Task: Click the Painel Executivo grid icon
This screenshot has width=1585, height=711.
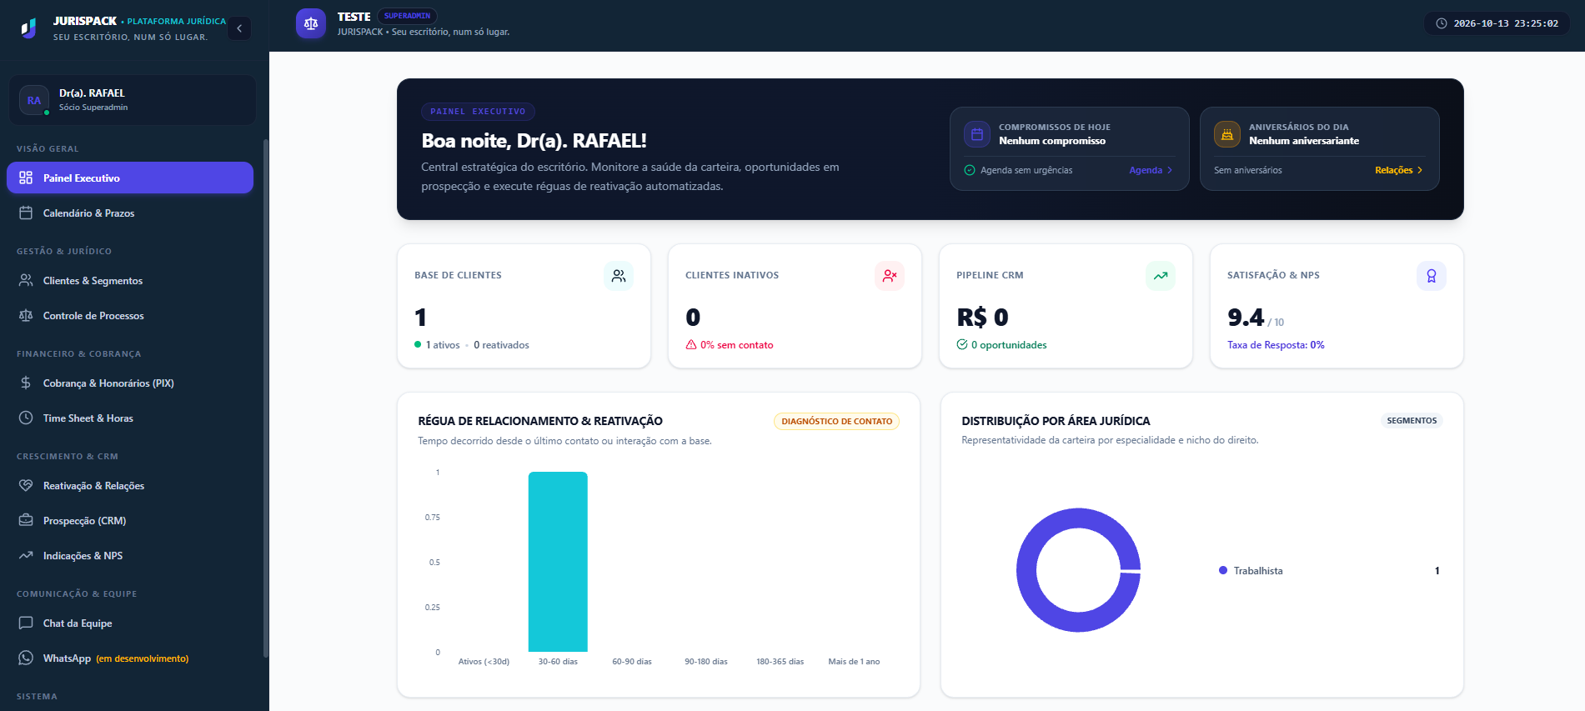Action: [26, 178]
